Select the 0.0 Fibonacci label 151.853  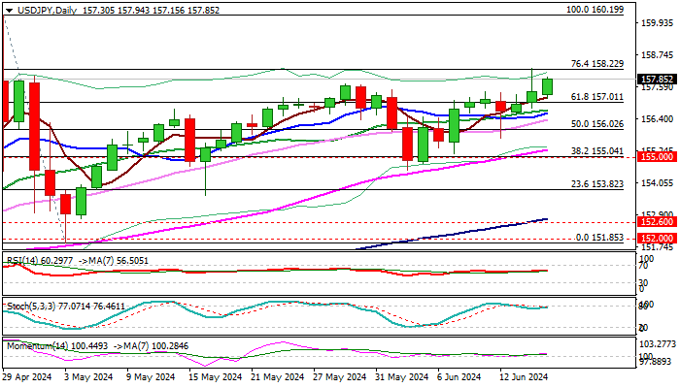(599, 237)
